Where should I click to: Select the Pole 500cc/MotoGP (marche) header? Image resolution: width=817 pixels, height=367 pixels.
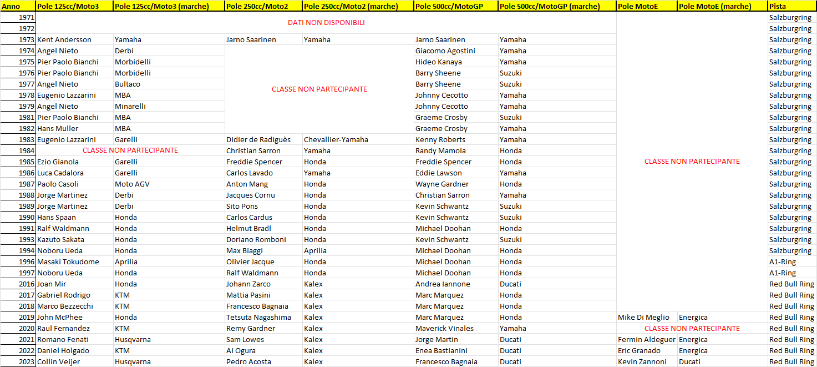pos(557,6)
